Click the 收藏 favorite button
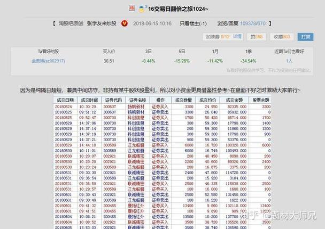Viewport: 325px width, 229px height. [x=281, y=37]
